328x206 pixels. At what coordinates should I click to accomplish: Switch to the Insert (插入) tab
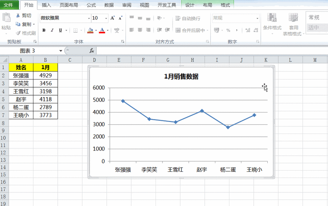[x=46, y=5]
